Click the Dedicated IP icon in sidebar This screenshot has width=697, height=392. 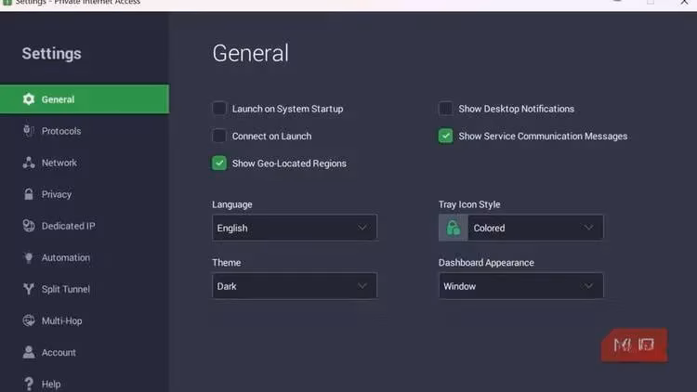pos(29,226)
